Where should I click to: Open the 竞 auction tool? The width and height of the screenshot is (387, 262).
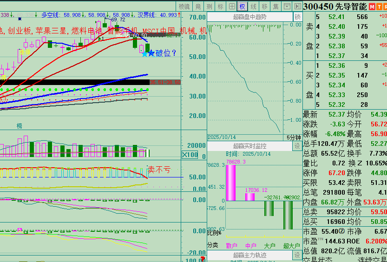[x=198, y=6]
